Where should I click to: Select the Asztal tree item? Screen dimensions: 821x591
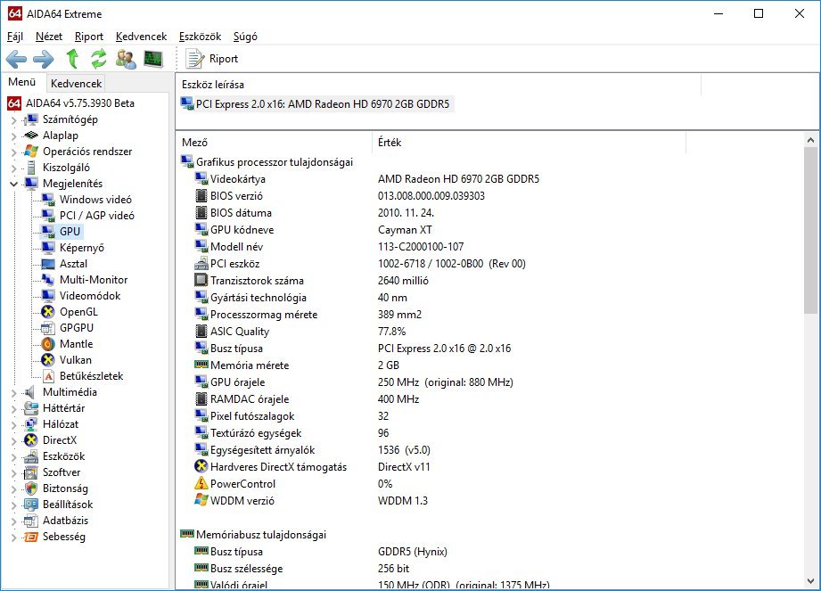pyautogui.click(x=73, y=264)
